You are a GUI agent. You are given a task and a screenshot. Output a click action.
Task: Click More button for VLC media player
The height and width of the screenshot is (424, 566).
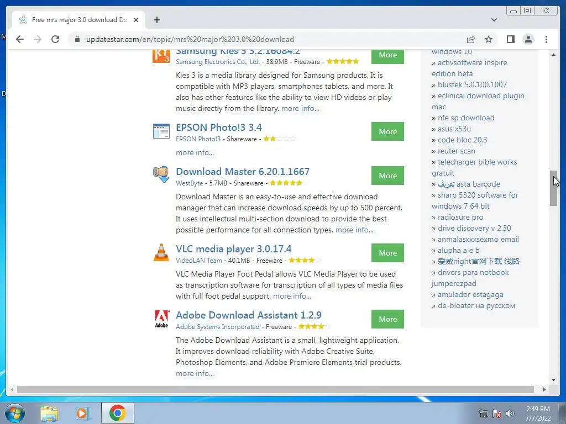(x=387, y=253)
